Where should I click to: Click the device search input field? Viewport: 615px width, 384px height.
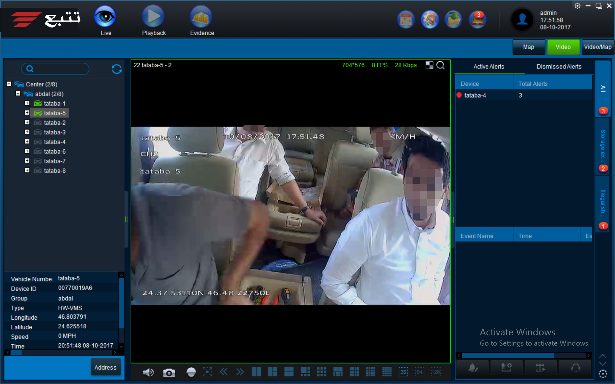58,69
